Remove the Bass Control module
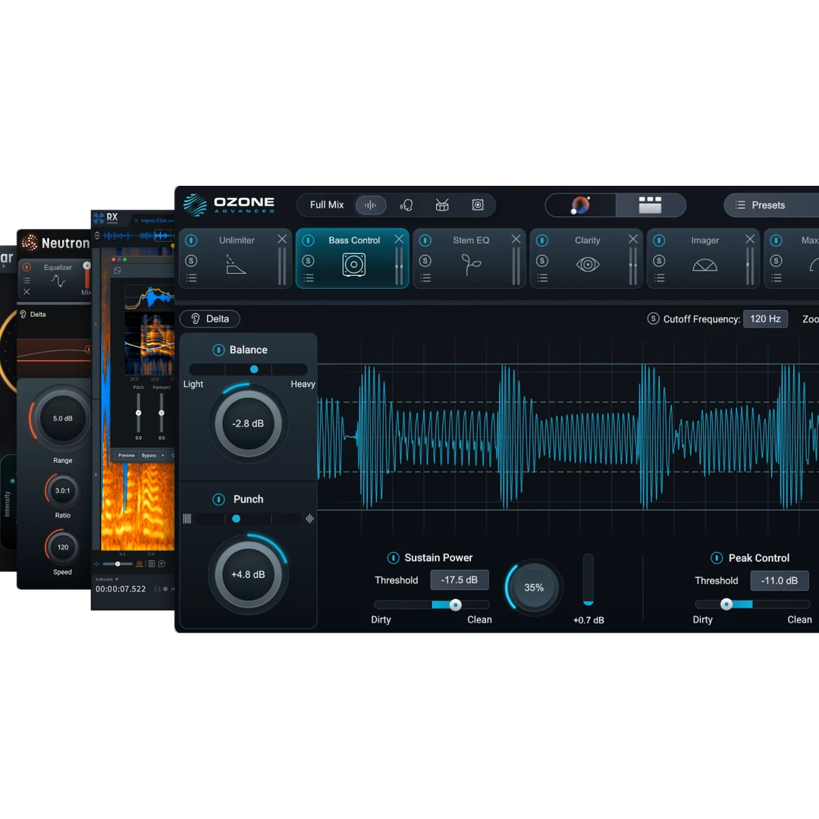Viewport: 819px width, 819px height. (x=399, y=239)
